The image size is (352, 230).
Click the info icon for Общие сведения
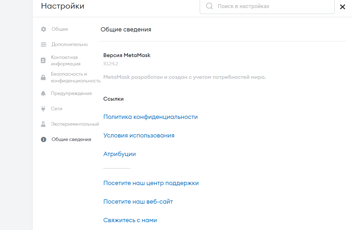(x=43, y=139)
